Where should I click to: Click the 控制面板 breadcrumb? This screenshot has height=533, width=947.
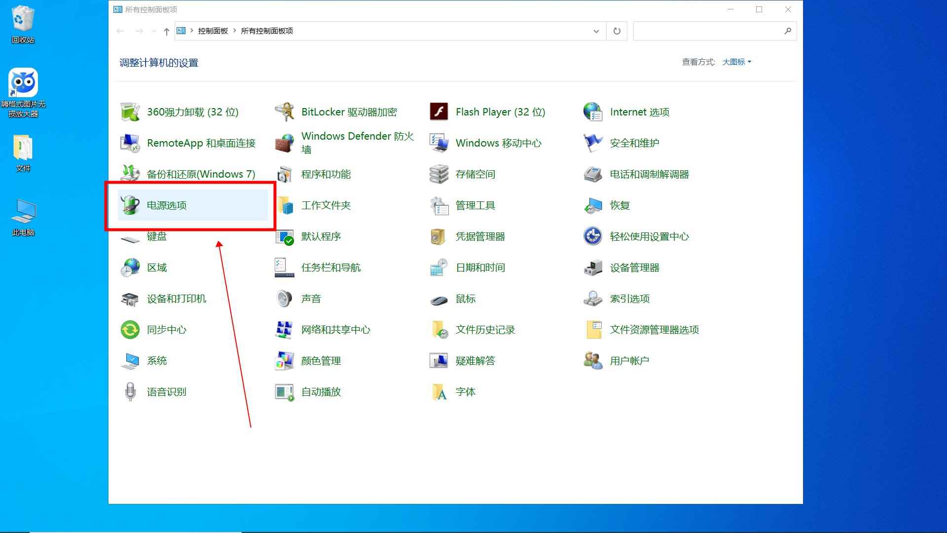click(213, 31)
